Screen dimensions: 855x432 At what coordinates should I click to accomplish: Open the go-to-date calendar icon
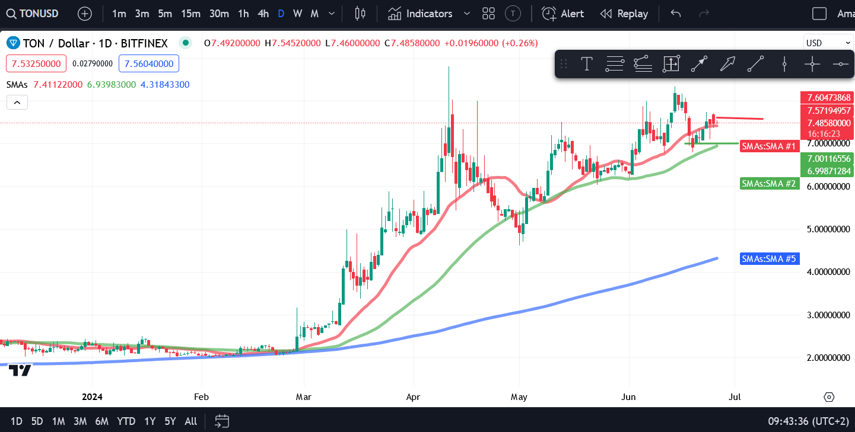(x=222, y=421)
